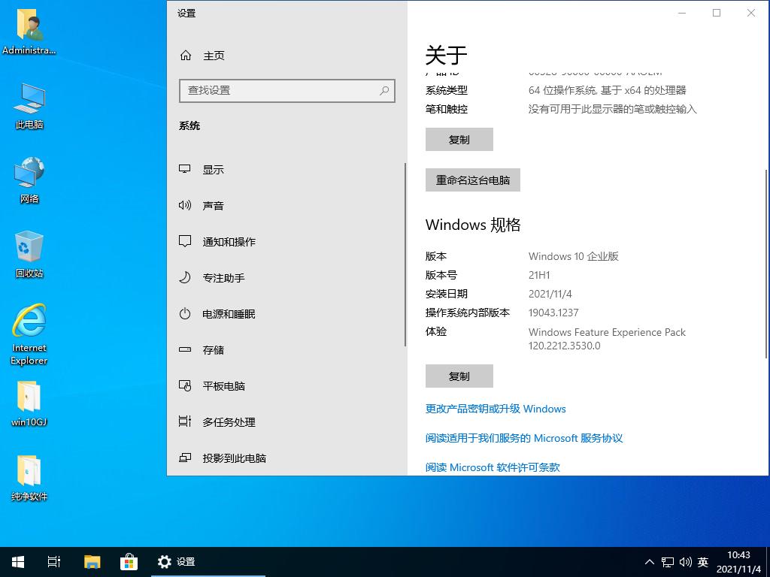Select the Internet Explorer desktop icon
The width and height of the screenshot is (770, 577).
29,334
